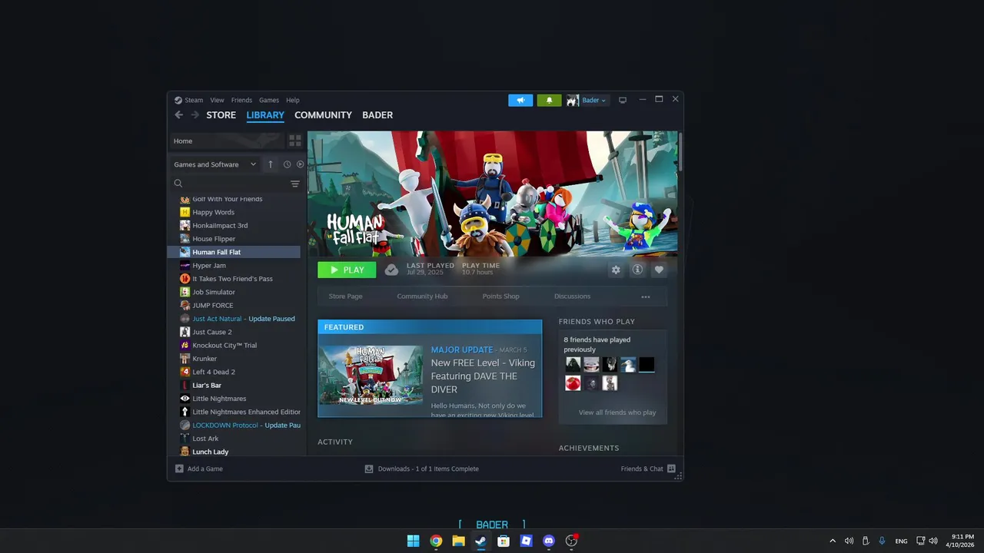Viewport: 984px width, 553px height.
Task: Click the cloud sync status icon
Action: [391, 270]
